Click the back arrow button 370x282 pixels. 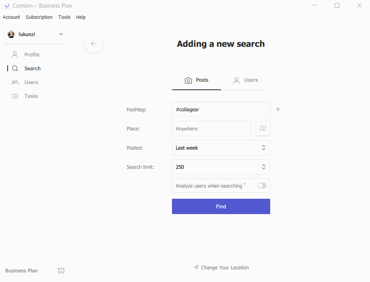coord(94,44)
